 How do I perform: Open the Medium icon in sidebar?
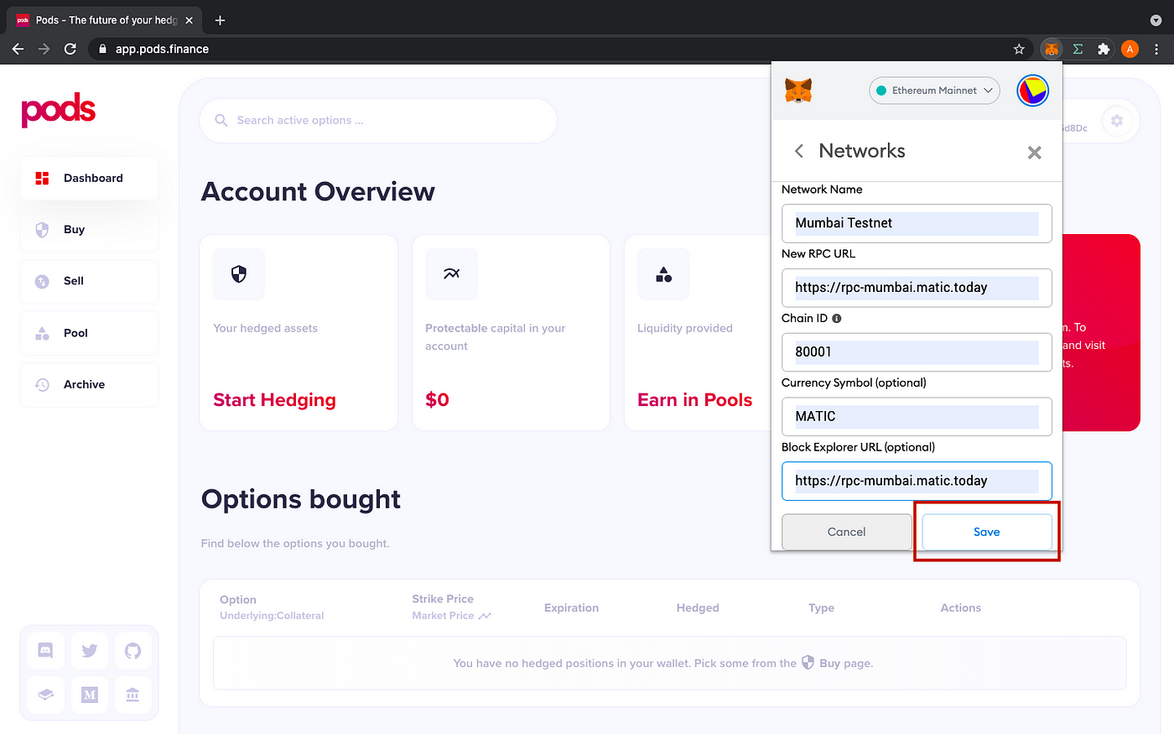90,695
